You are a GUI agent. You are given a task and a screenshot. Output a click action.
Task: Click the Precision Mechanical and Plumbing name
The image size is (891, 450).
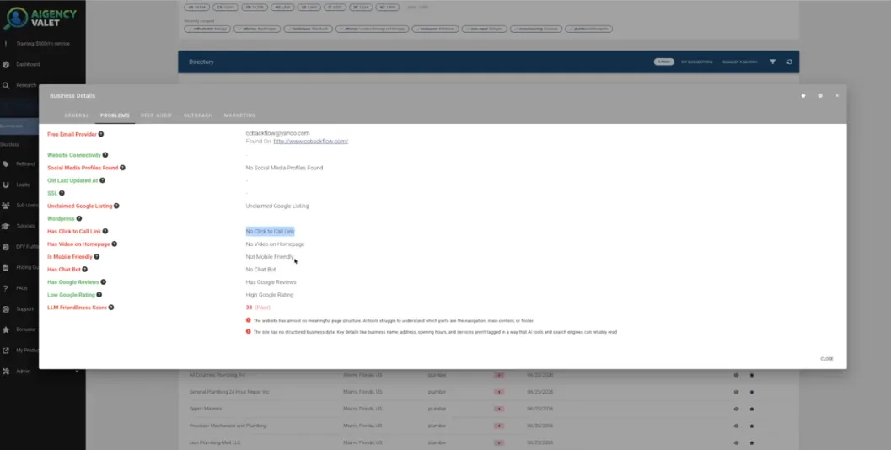228,426
